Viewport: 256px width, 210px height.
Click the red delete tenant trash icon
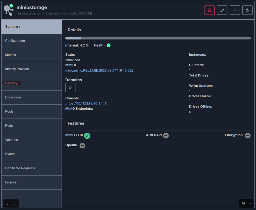pyautogui.click(x=209, y=10)
